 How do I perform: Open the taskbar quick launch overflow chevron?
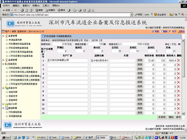33,137
